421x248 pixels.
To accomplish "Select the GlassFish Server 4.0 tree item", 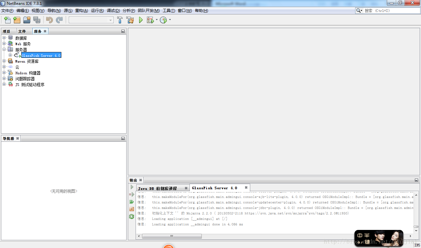I will 41,56.
